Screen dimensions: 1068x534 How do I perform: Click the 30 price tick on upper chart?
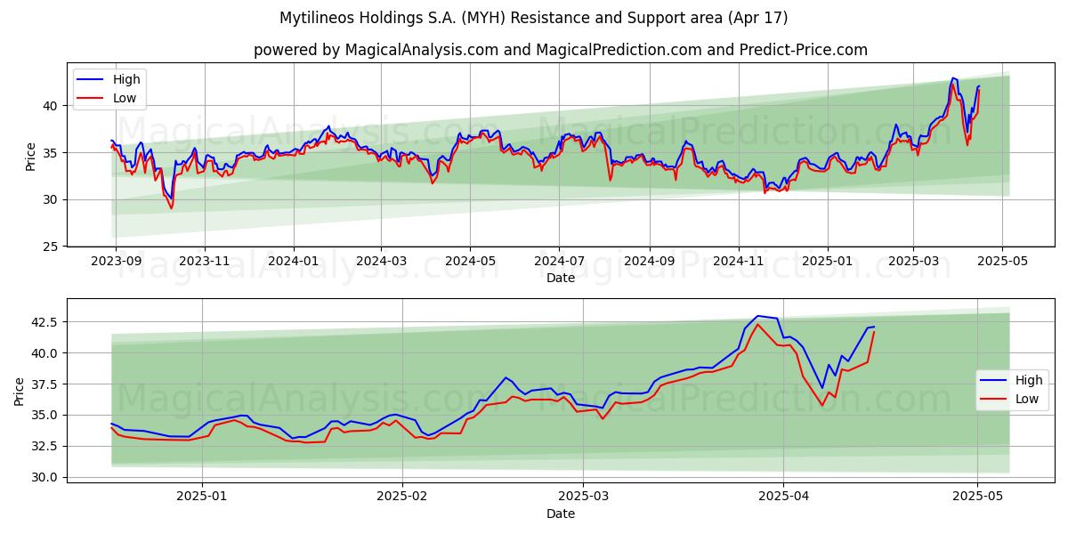coord(53,199)
